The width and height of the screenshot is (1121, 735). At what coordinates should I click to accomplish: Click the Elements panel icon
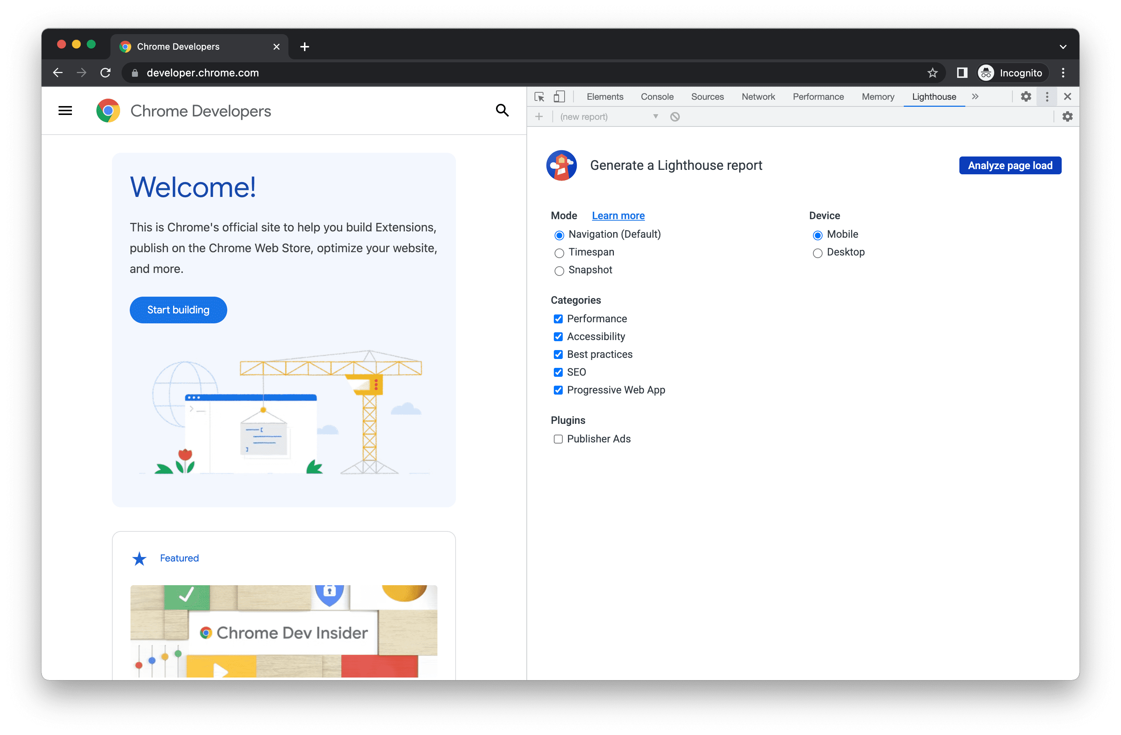[604, 98]
